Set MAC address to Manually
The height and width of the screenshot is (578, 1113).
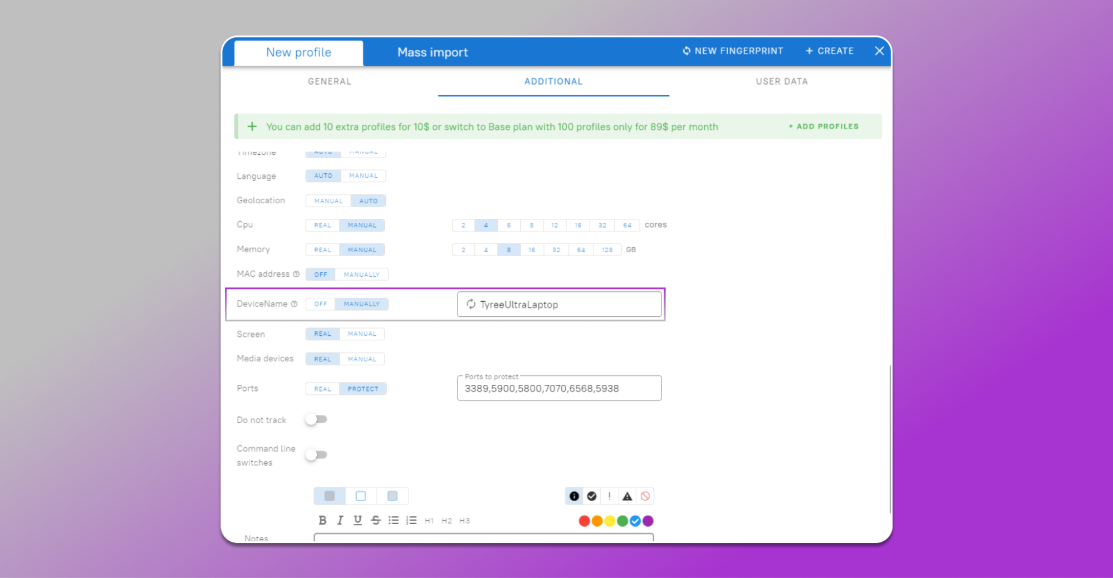pyautogui.click(x=361, y=275)
